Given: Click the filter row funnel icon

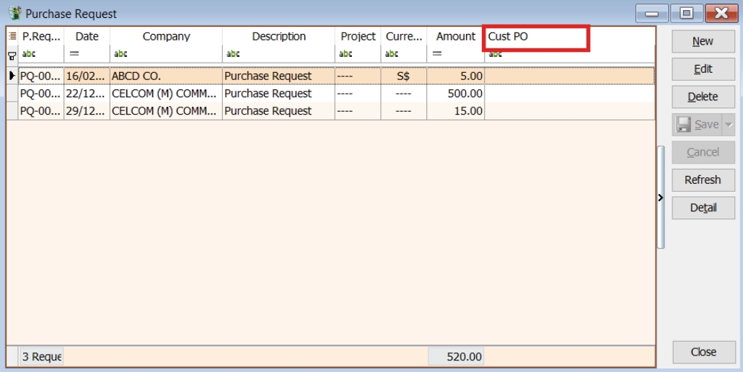Looking at the screenshot, I should click(x=12, y=53).
